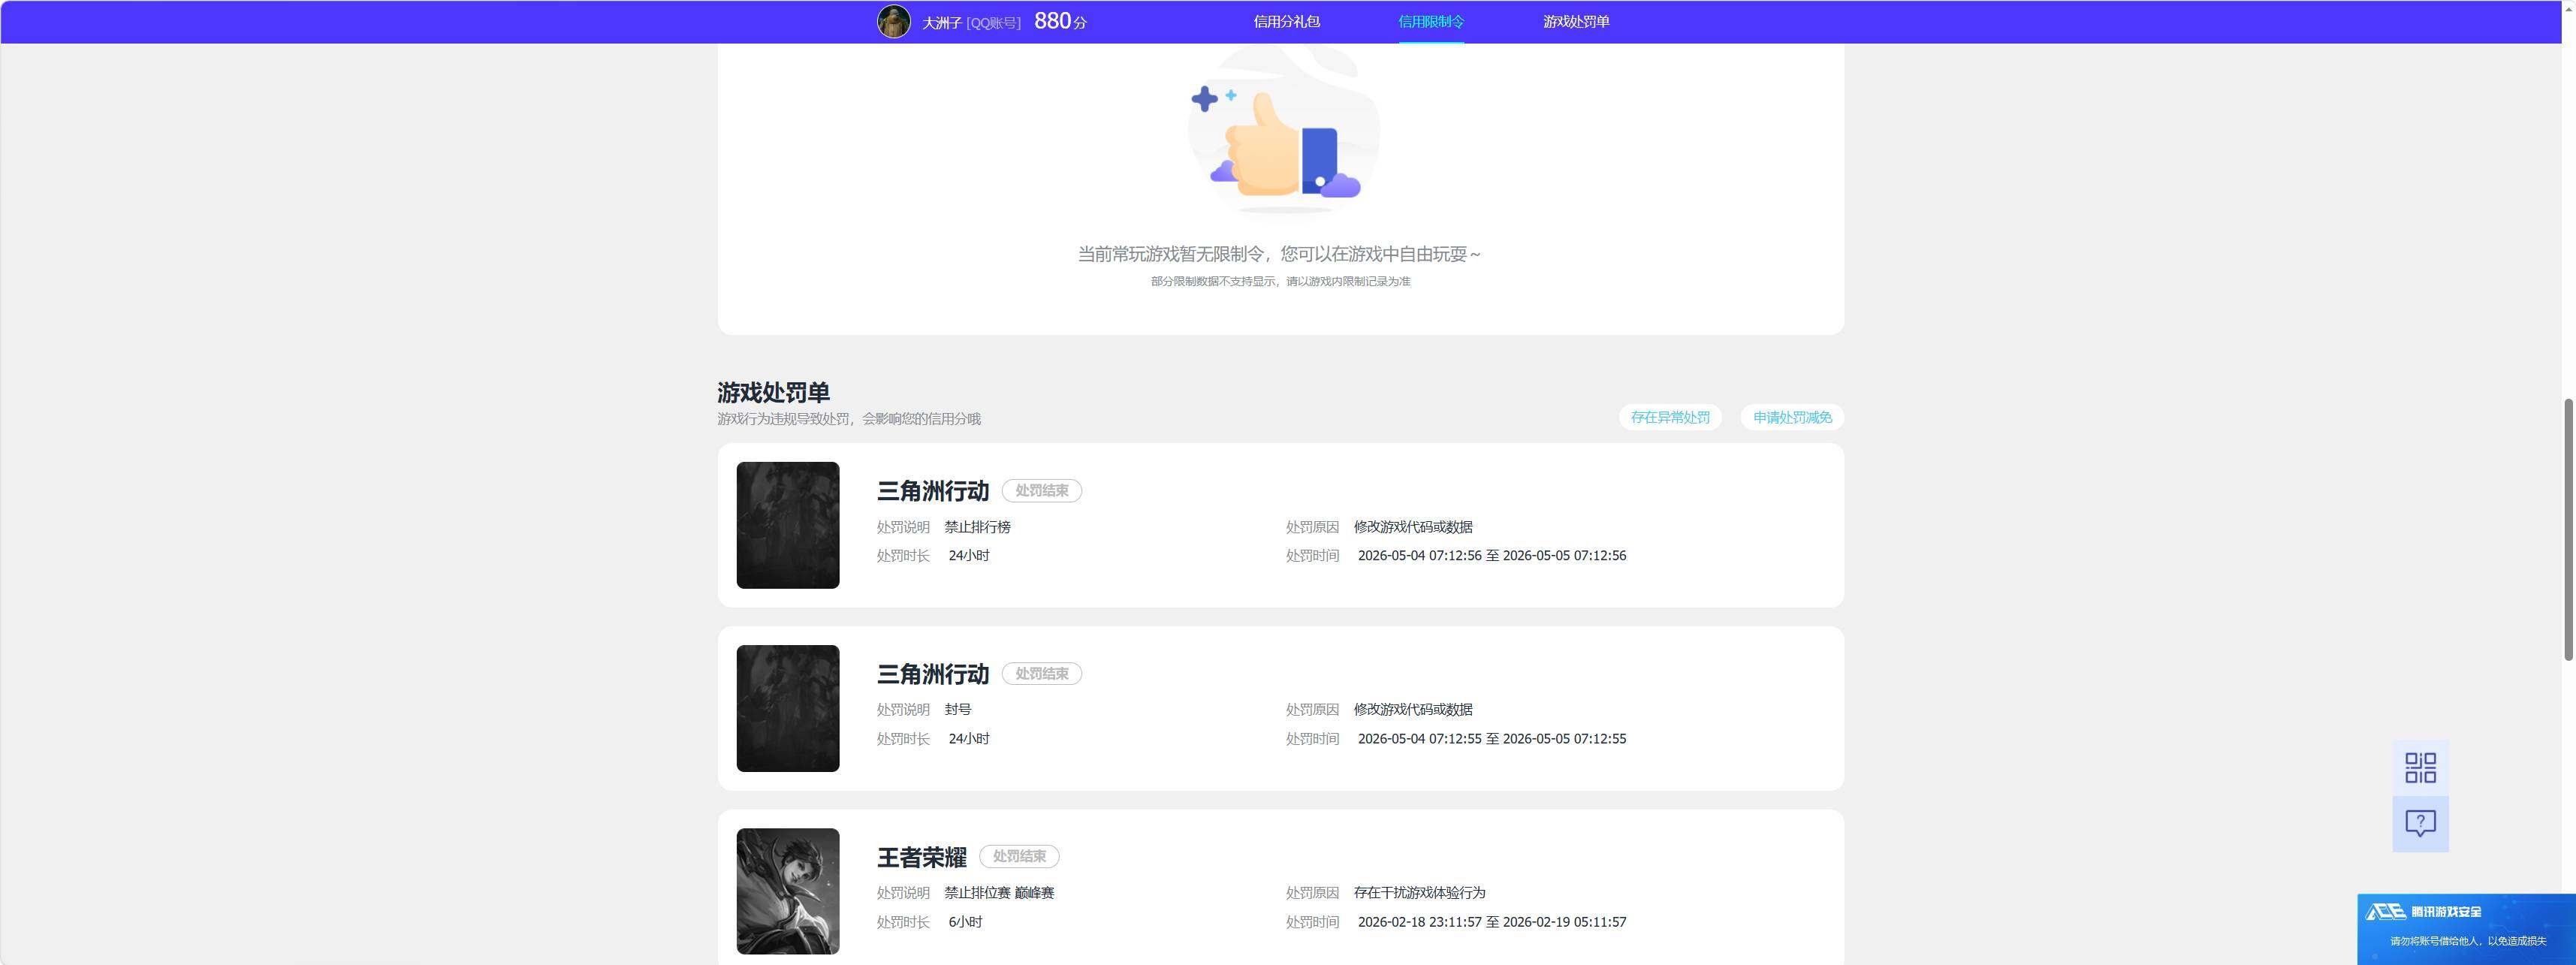Click 处罚结束 badge on the 王者荣耀 card
The image size is (2576, 965).
tap(1019, 856)
